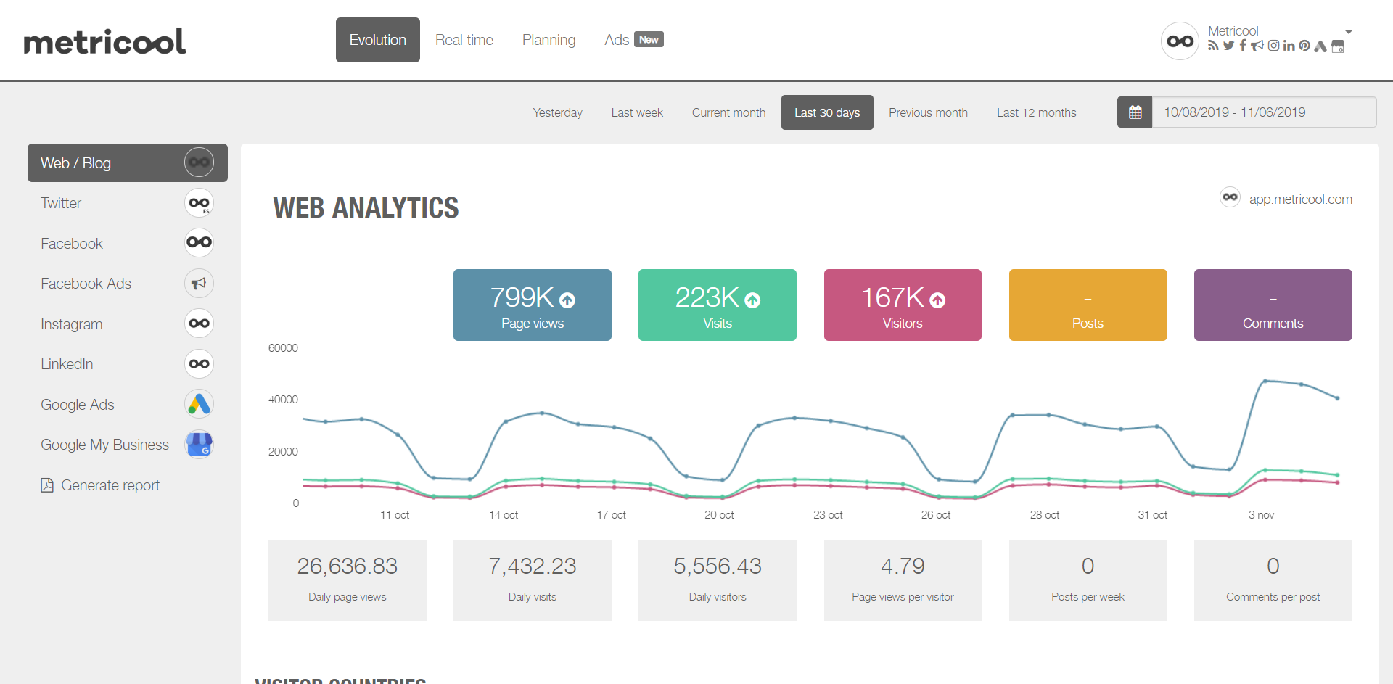Click the Twitter account avatar icon
This screenshot has height=684, width=1393.
(x=199, y=203)
